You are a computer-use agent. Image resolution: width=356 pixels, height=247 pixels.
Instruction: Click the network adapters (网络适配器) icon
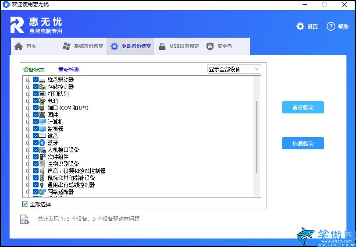pos(42,192)
